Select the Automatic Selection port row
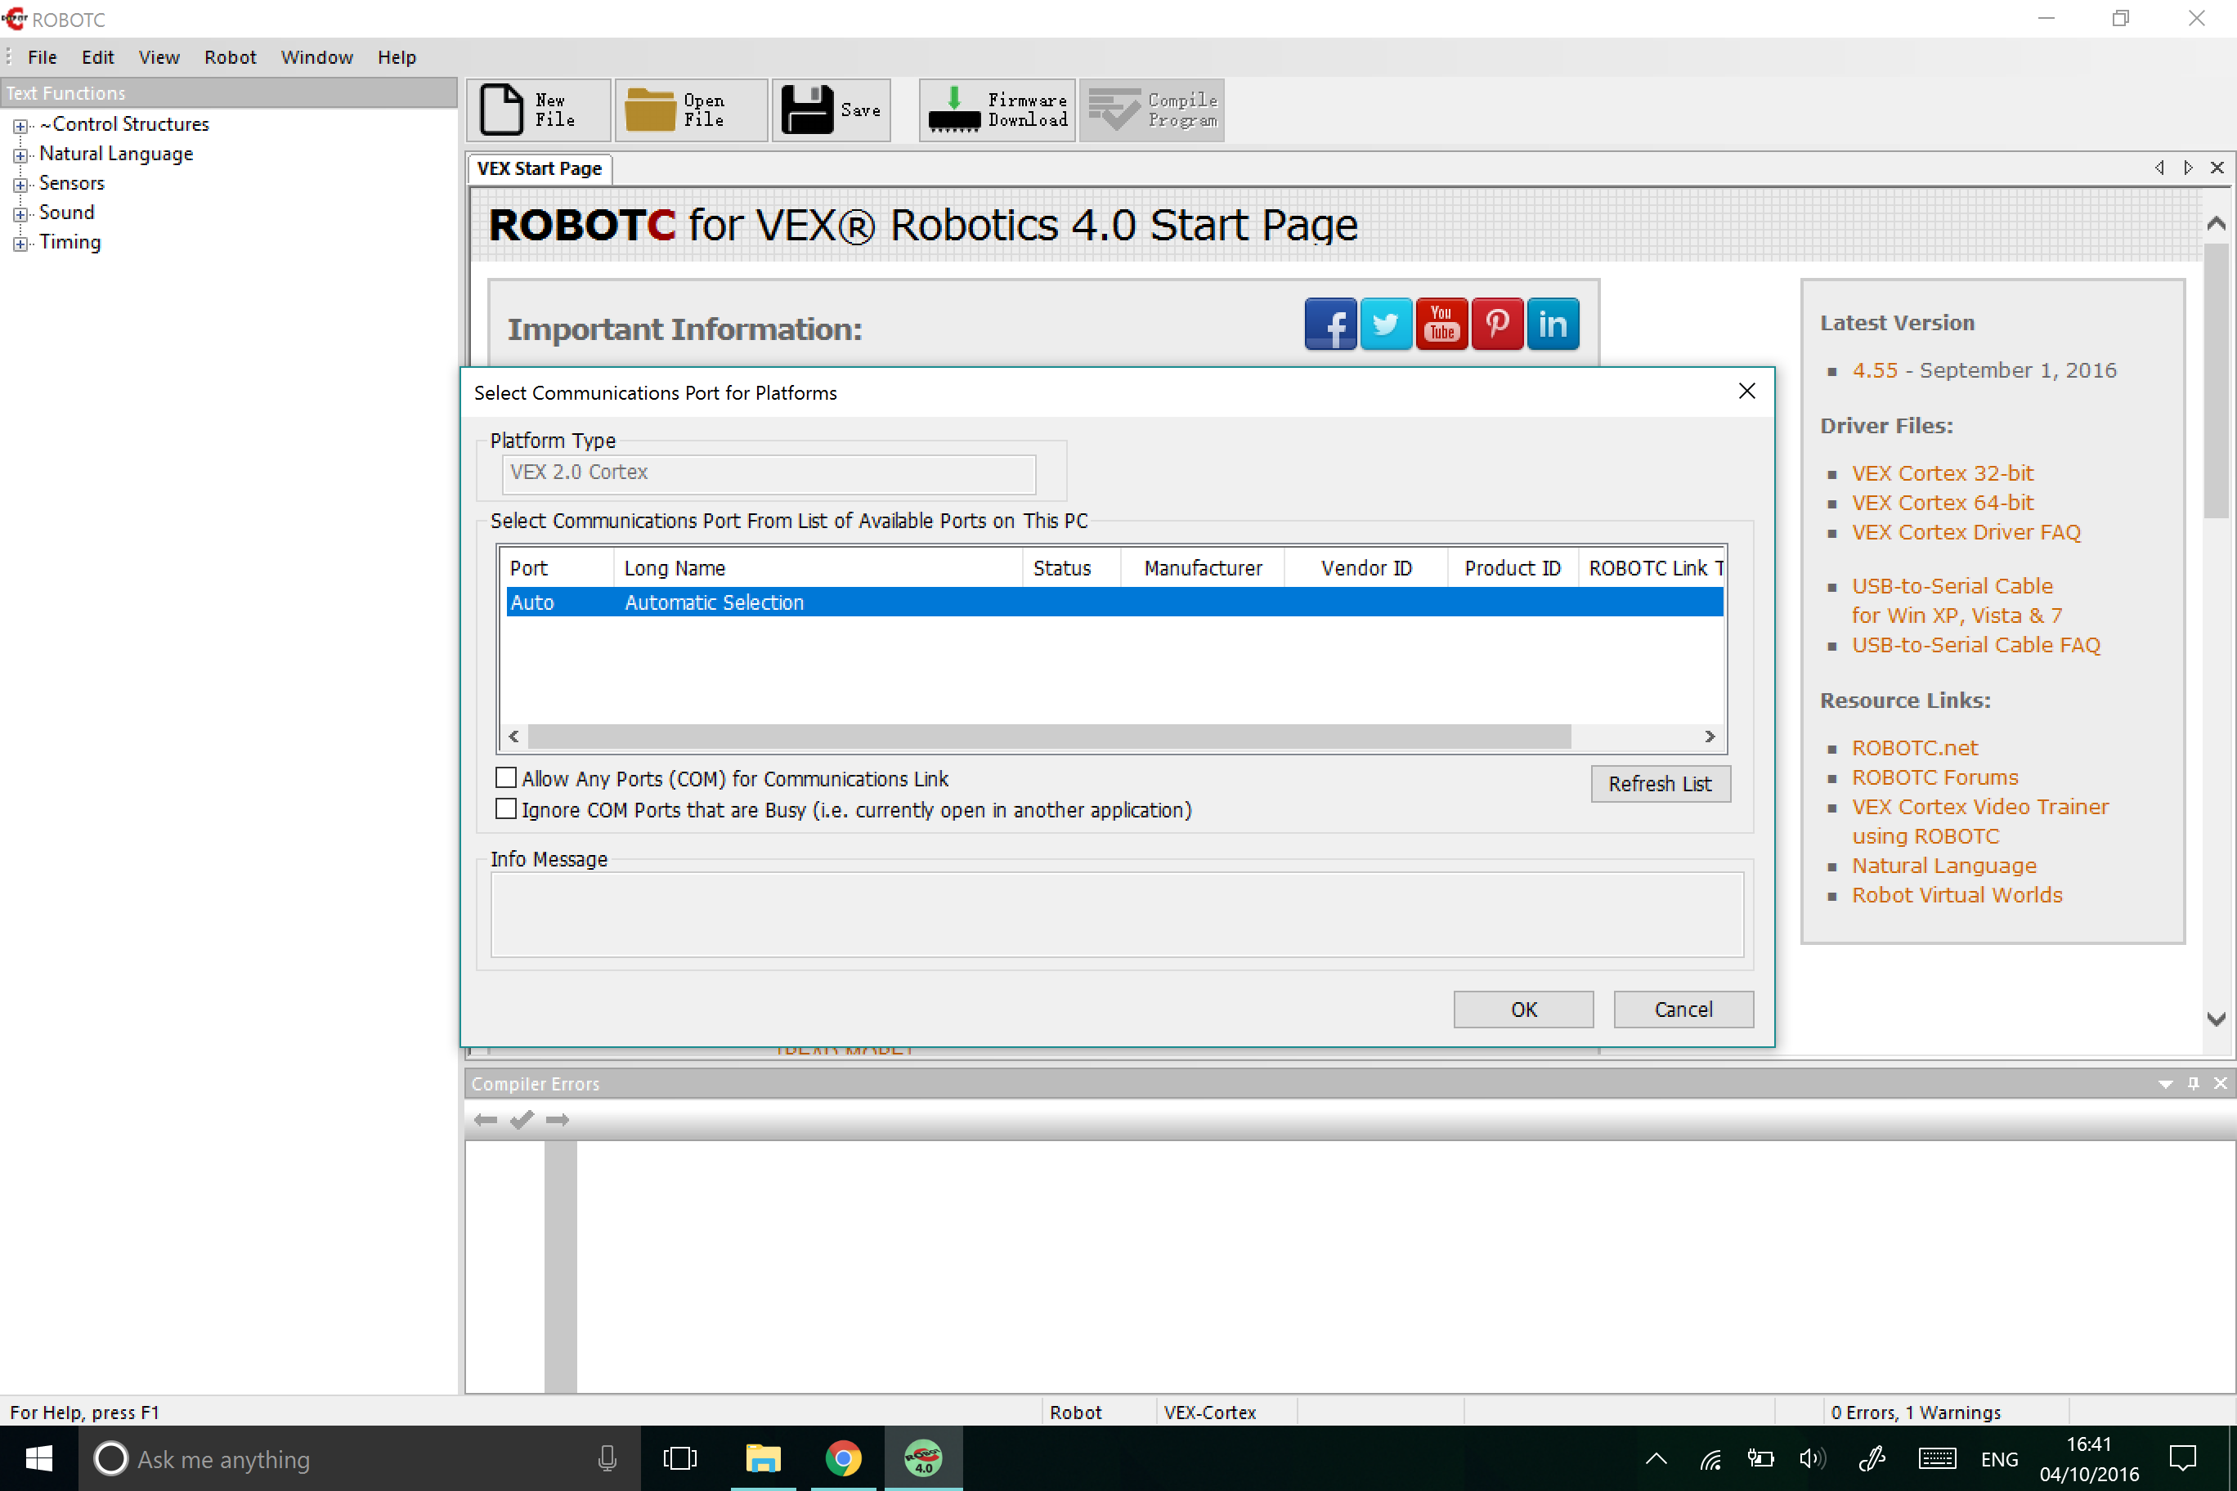2237x1491 pixels. point(1114,602)
